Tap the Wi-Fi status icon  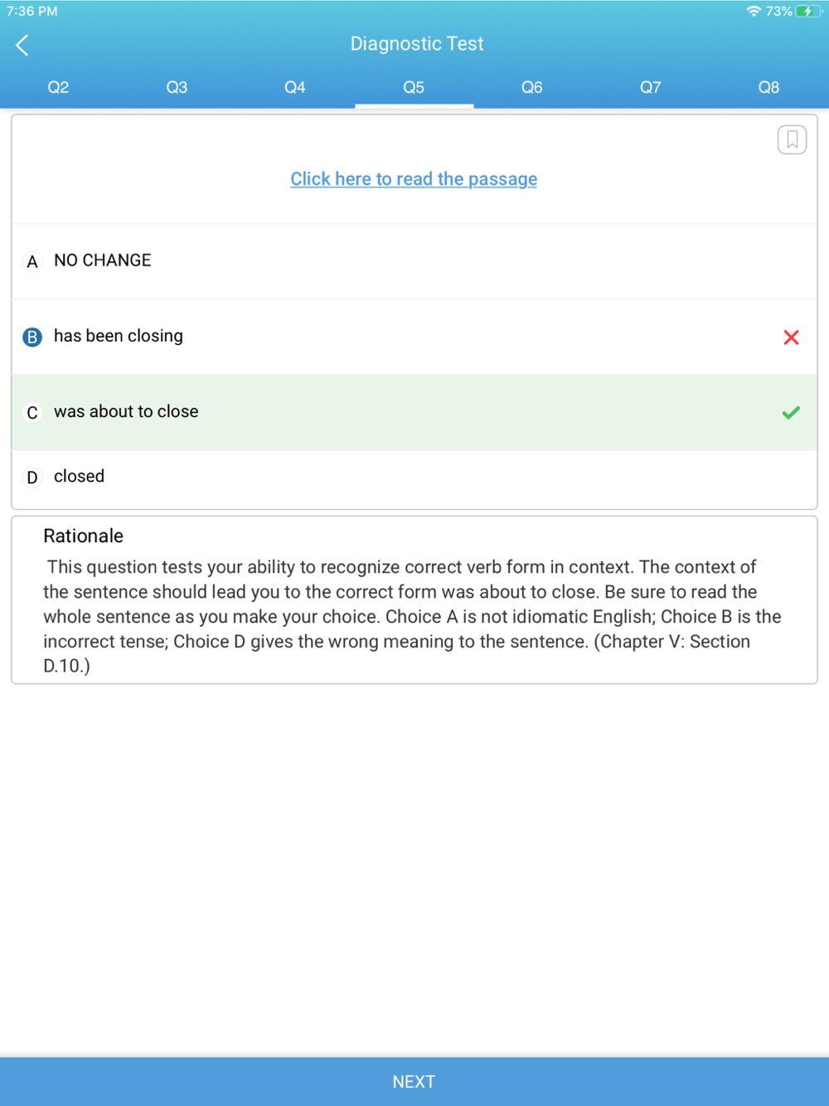point(754,11)
